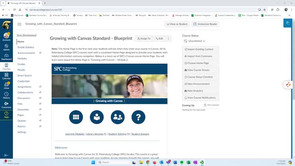Click the Library Services reader circle icon
The image size is (295, 166).
click(x=97, y=117)
